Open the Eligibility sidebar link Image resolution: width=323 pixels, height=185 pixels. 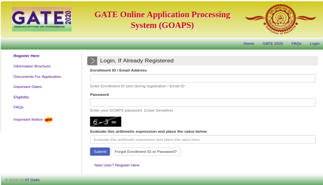pos(21,97)
